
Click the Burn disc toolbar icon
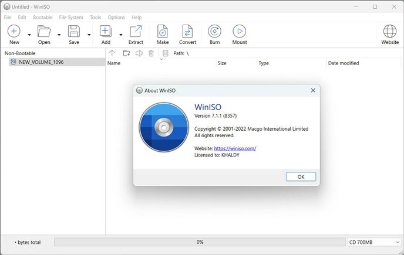(215, 32)
